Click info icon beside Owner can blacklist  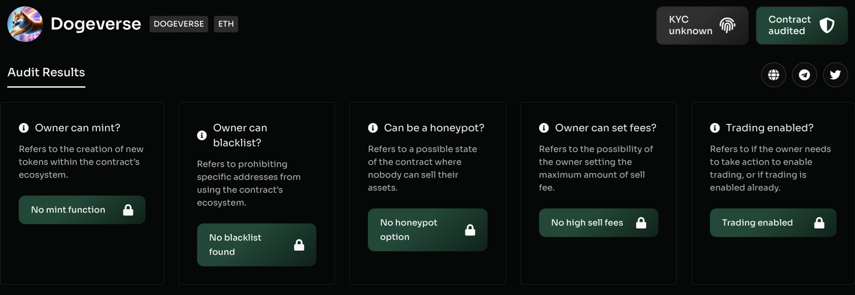point(202,135)
